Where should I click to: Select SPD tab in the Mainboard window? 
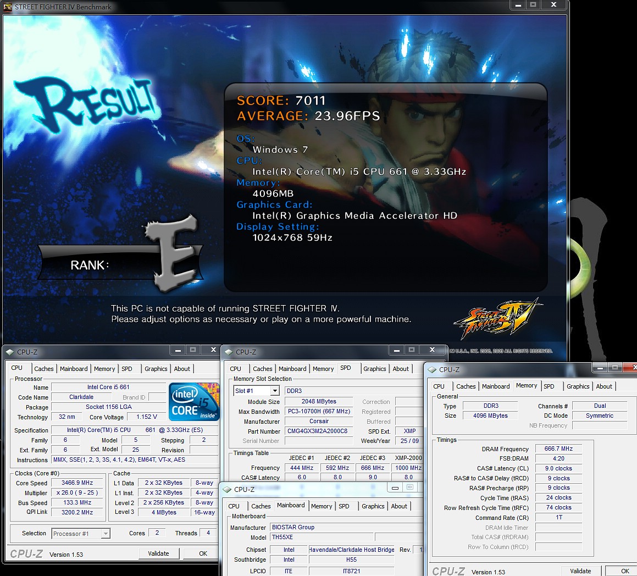click(344, 506)
